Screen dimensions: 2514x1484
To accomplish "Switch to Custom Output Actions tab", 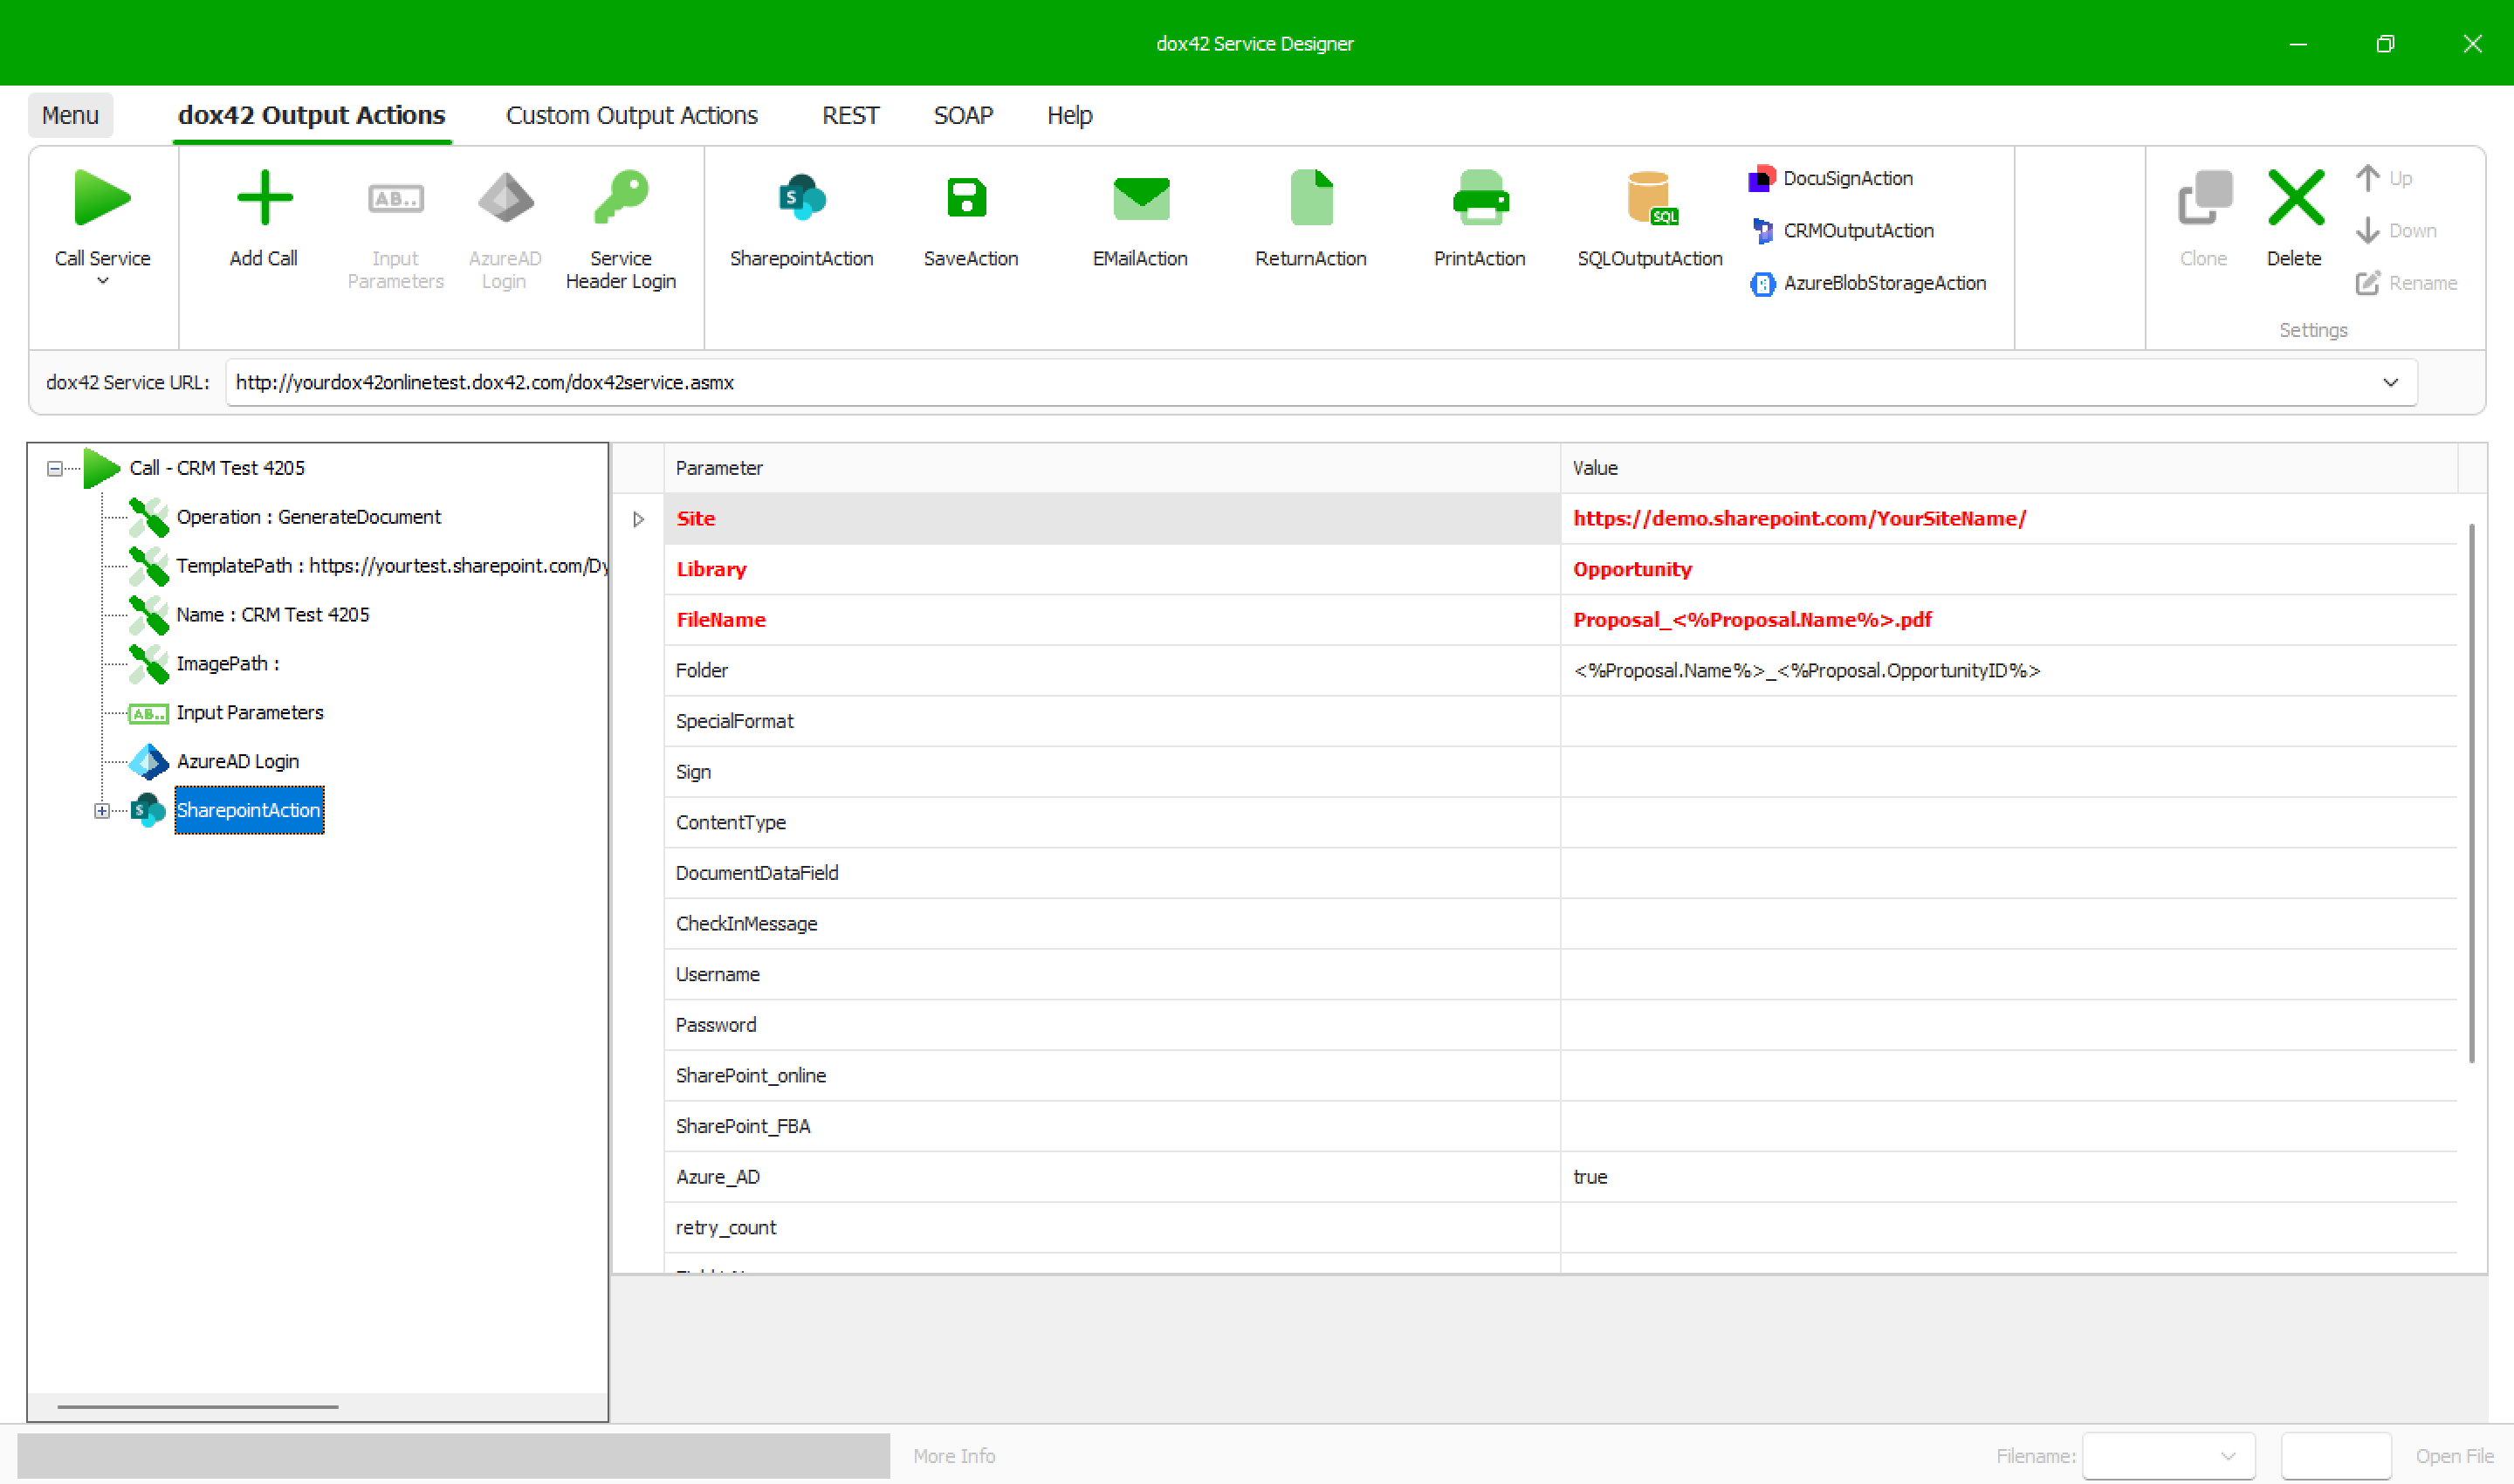I will coord(632,115).
